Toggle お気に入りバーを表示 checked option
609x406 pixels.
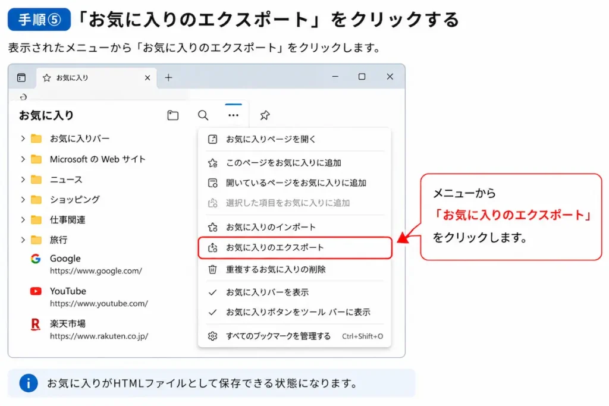tap(294, 292)
